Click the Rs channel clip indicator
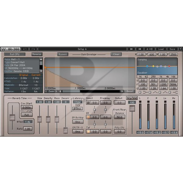Screen dimensions: 183x183 pos(174,102)
